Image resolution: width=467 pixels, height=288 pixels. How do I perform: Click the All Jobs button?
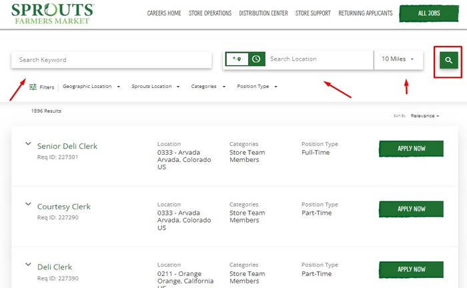pyautogui.click(x=429, y=13)
